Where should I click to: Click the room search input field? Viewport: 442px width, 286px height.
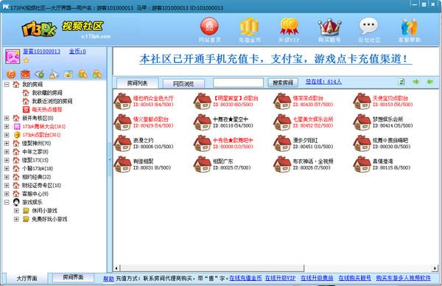pyautogui.click(x=238, y=83)
